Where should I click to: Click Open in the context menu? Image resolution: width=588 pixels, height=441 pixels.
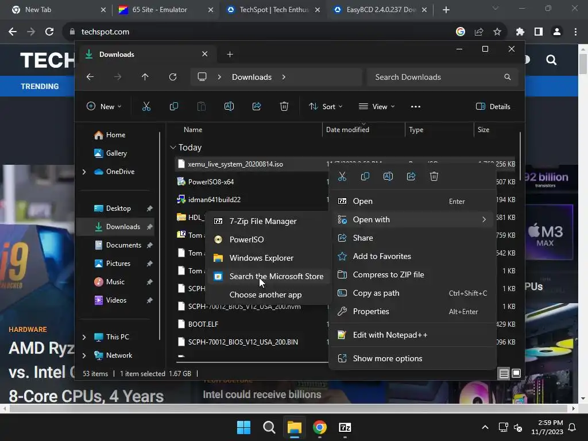coord(412,201)
